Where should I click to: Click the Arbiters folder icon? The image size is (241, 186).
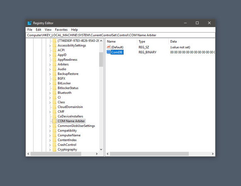point(54,64)
